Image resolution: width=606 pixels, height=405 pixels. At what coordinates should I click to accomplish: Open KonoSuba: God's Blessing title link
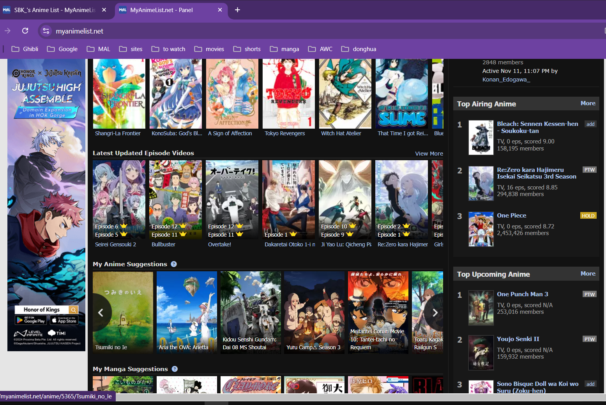click(177, 133)
